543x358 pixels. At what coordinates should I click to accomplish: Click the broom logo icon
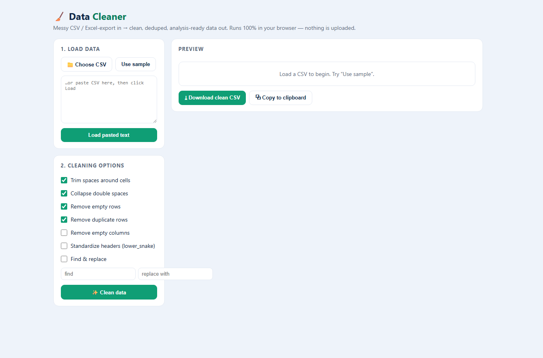pos(59,17)
